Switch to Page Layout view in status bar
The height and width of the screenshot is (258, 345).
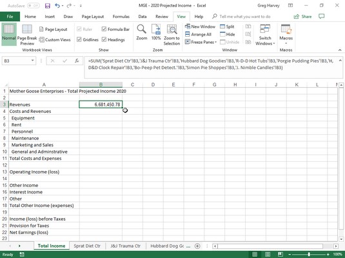(268, 255)
